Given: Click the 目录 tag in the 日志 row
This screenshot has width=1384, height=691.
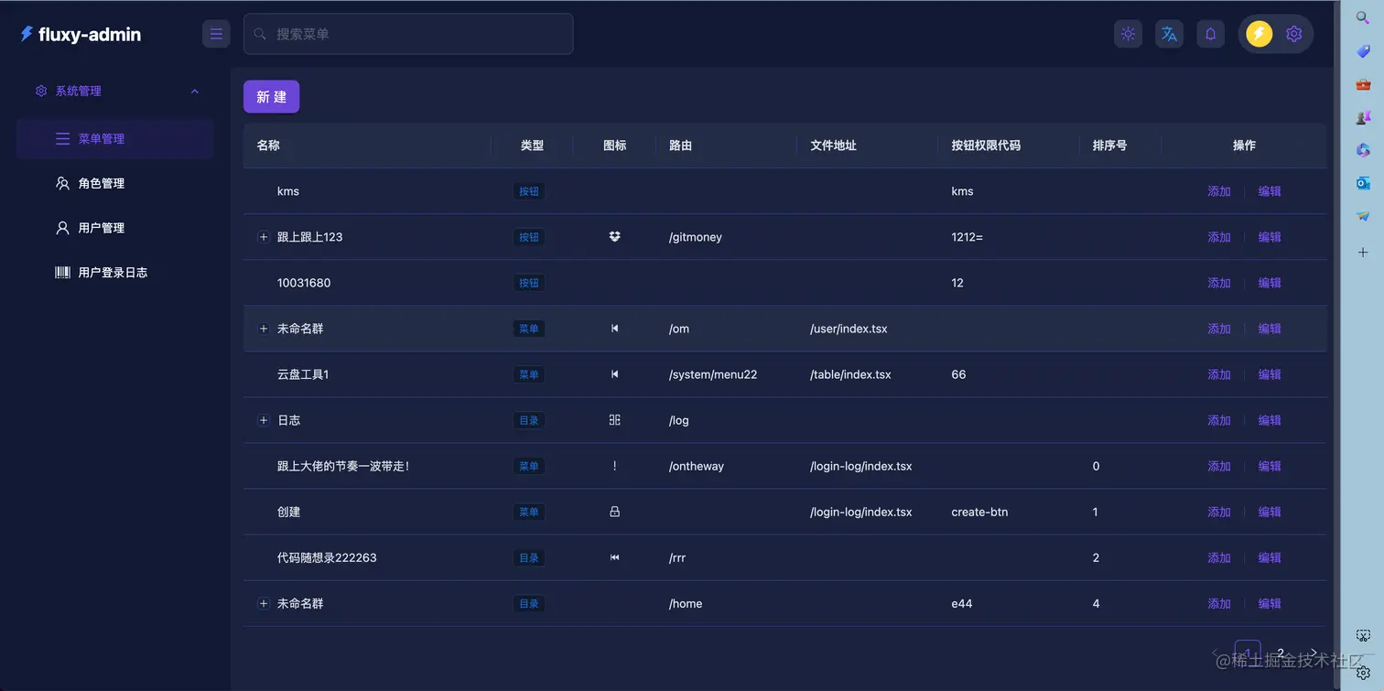Looking at the screenshot, I should (x=529, y=420).
